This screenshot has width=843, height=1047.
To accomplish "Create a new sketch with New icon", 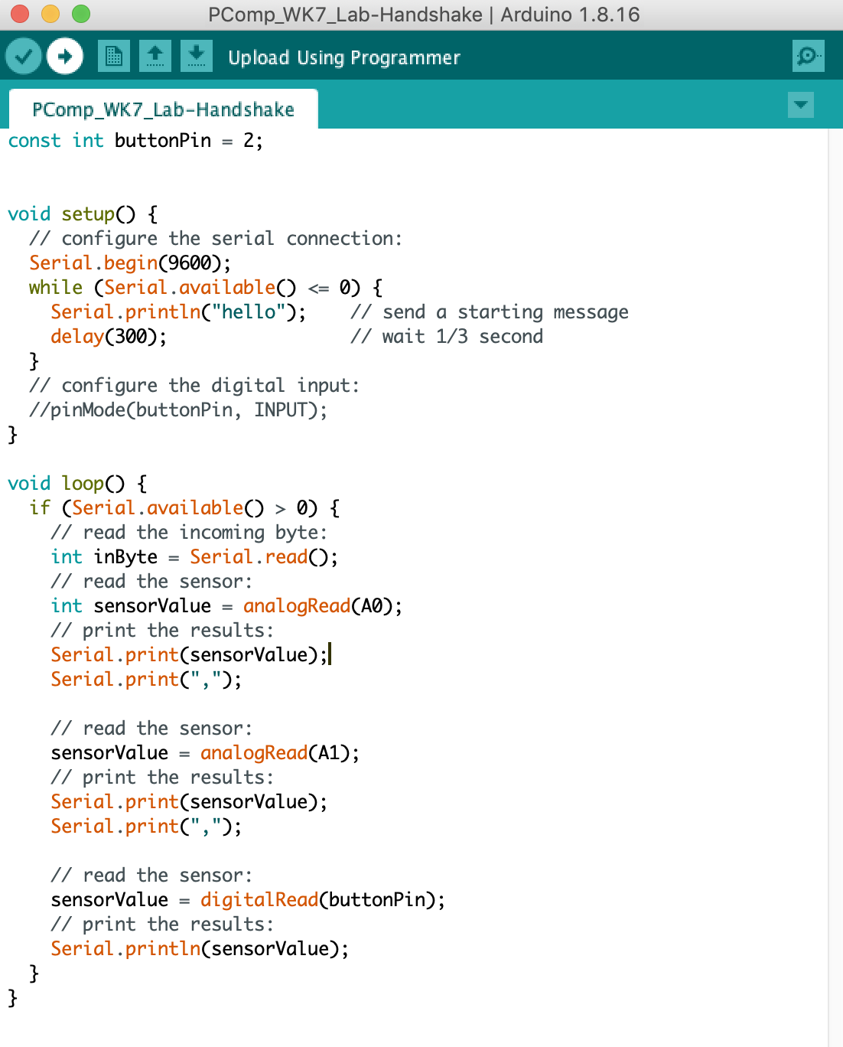I will tap(114, 57).
